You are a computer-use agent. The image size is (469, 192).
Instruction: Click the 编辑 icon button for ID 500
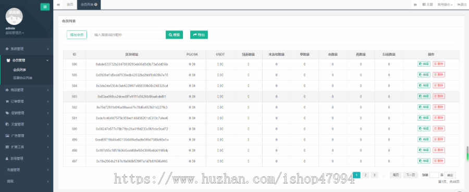[424, 128]
